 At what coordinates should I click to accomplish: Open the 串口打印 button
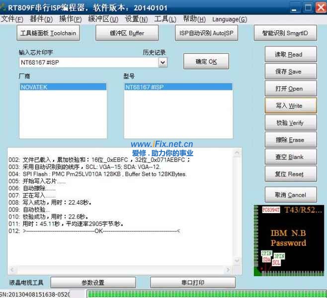pyautogui.click(x=193, y=283)
